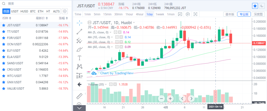Switch to the BTC market tab
The width and height of the screenshot is (267, 111).
tap(33, 11)
